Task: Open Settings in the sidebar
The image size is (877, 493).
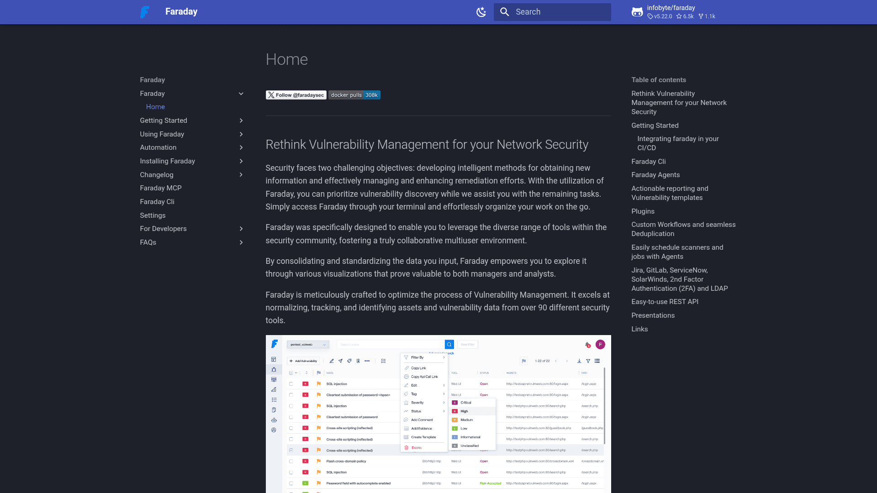Action: click(x=153, y=215)
